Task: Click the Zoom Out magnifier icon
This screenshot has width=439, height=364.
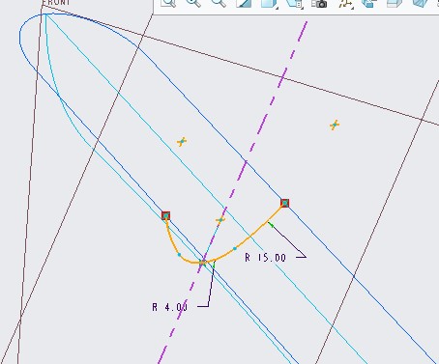Action: coord(219,3)
